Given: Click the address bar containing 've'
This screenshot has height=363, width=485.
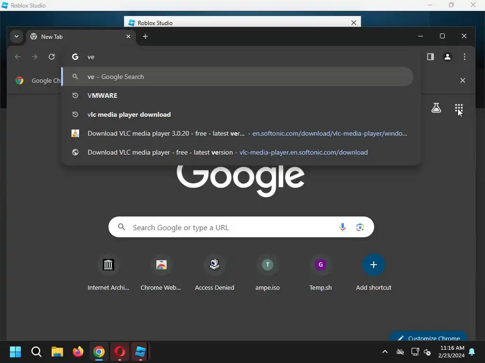Looking at the screenshot, I should pyautogui.click(x=241, y=57).
